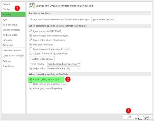
Task: Toggle Ignore words in UPPERCASE
Action: click(31, 31)
